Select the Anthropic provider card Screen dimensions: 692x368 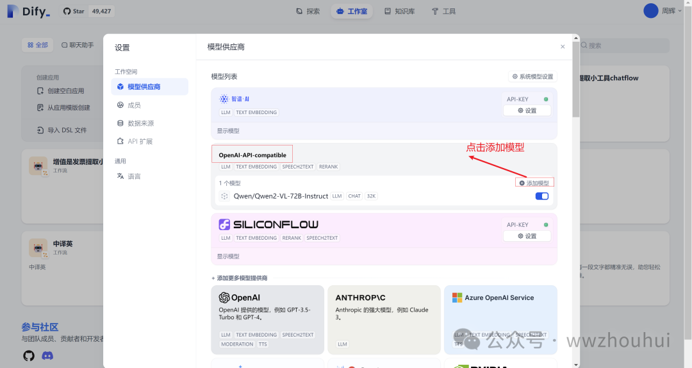pyautogui.click(x=384, y=320)
